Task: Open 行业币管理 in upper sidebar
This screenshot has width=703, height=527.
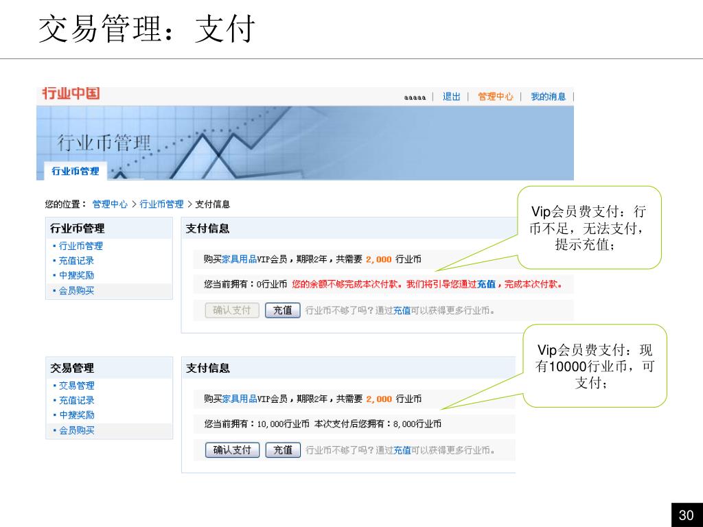Action: click(81, 246)
